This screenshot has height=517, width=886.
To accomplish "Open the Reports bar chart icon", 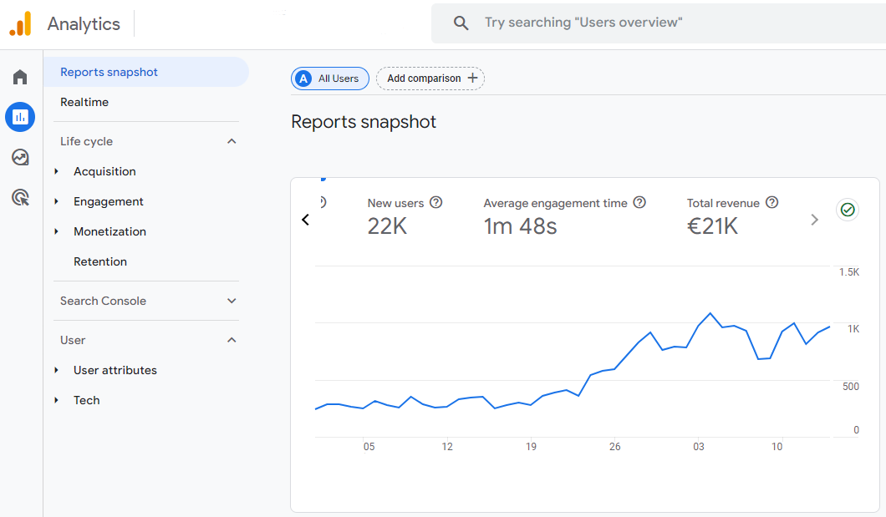I will click(x=20, y=118).
